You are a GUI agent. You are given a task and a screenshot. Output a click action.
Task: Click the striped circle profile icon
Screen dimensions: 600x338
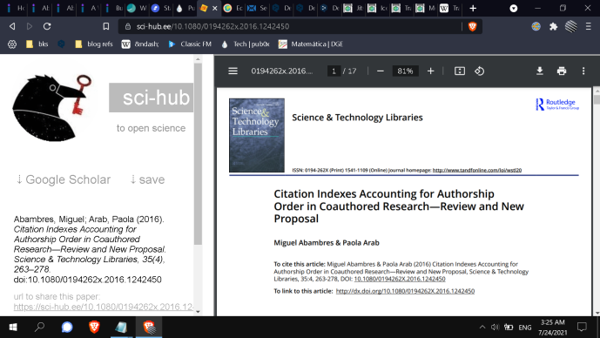click(x=571, y=26)
